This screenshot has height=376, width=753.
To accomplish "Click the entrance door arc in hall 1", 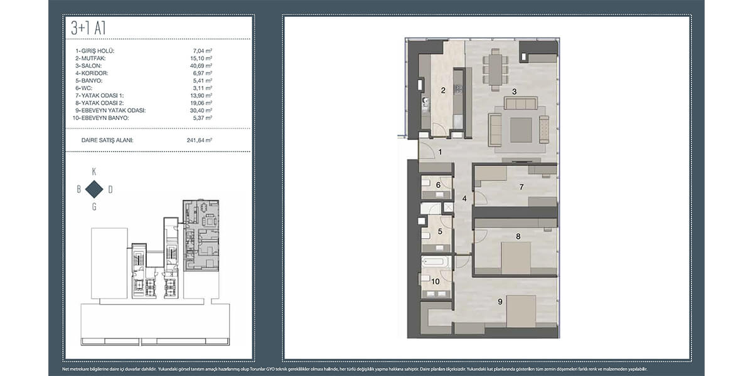I will click(427, 150).
